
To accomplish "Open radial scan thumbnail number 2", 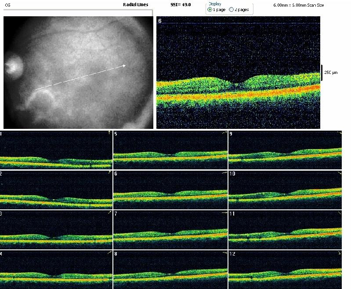I will pyautogui.click(x=56, y=189).
